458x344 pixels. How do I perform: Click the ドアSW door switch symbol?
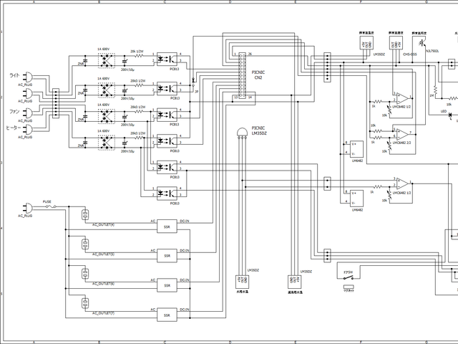coord(348,277)
